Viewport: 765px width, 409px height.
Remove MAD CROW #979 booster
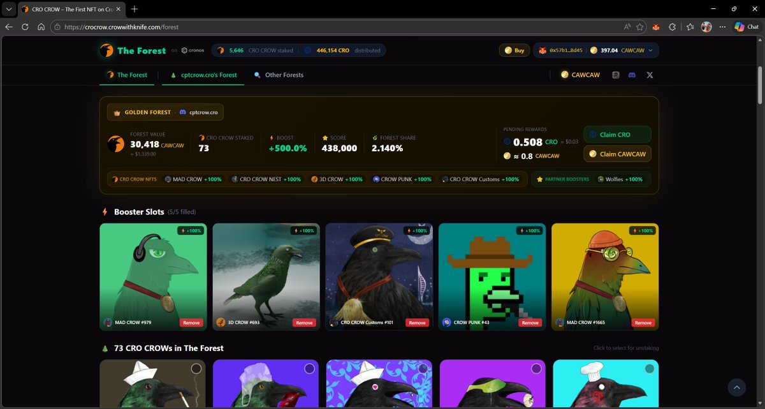pos(191,323)
